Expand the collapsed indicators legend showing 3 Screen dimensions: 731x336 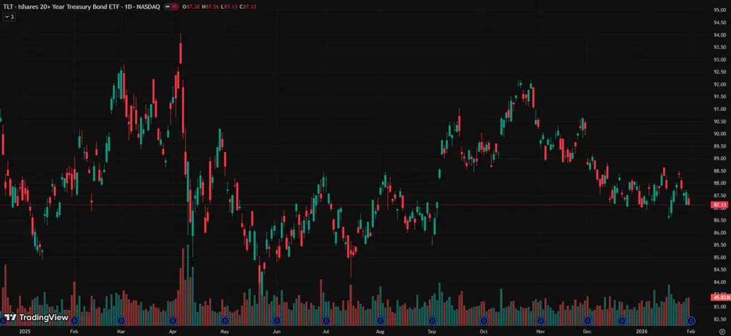(x=9, y=17)
